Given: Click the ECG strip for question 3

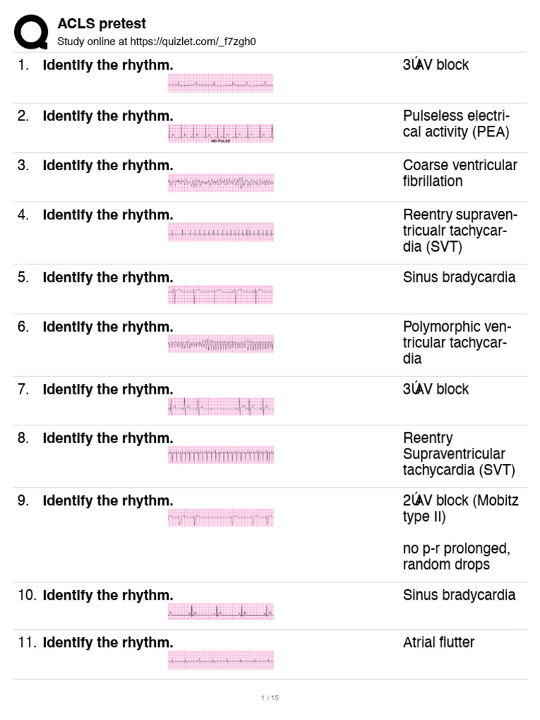Looking at the screenshot, I should [x=220, y=184].
